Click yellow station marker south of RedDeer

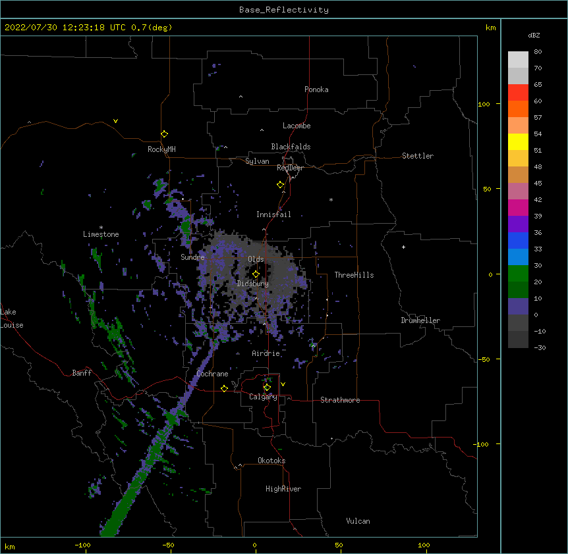[x=280, y=185]
